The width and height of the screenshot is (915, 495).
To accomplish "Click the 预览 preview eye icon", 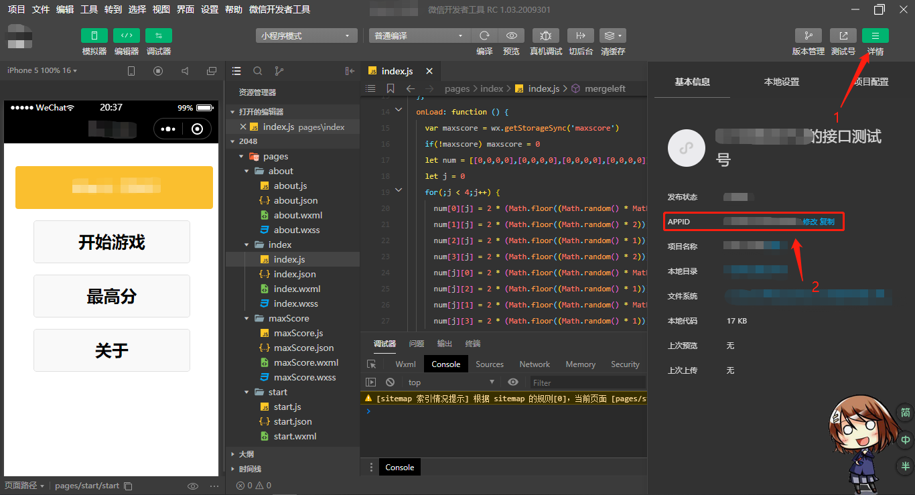I will (x=512, y=36).
